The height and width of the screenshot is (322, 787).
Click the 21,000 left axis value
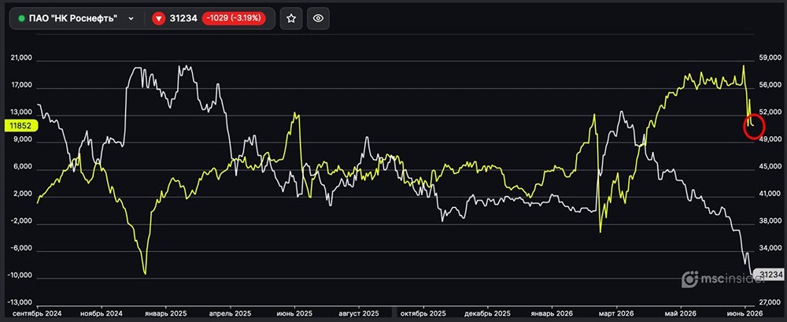[21, 59]
